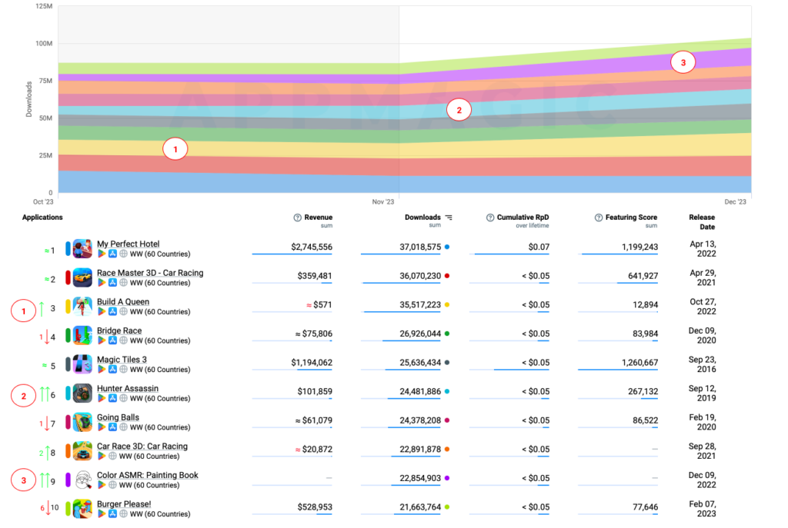Click the purple color bar for Color ASMR
This screenshot has width=788, height=528.
pyautogui.click(x=68, y=480)
